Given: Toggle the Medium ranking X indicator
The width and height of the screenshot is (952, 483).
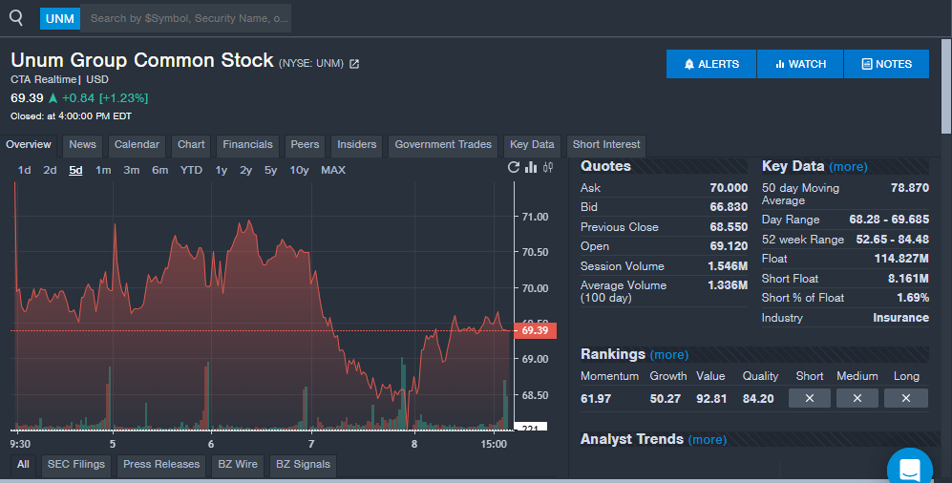Looking at the screenshot, I should pos(857,398).
